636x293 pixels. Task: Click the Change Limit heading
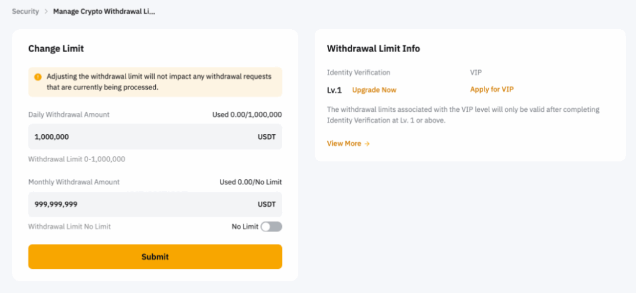pos(56,48)
